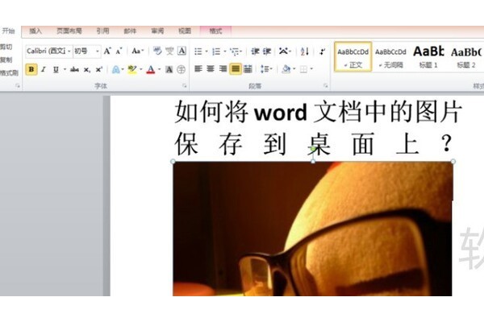Image resolution: width=484 pixels, height=322 pixels.
Task: Open the picture 格式 tab
Action: (215, 31)
